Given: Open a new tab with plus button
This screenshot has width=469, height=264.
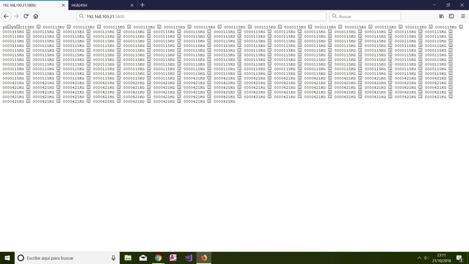Looking at the screenshot, I should coord(142,5).
